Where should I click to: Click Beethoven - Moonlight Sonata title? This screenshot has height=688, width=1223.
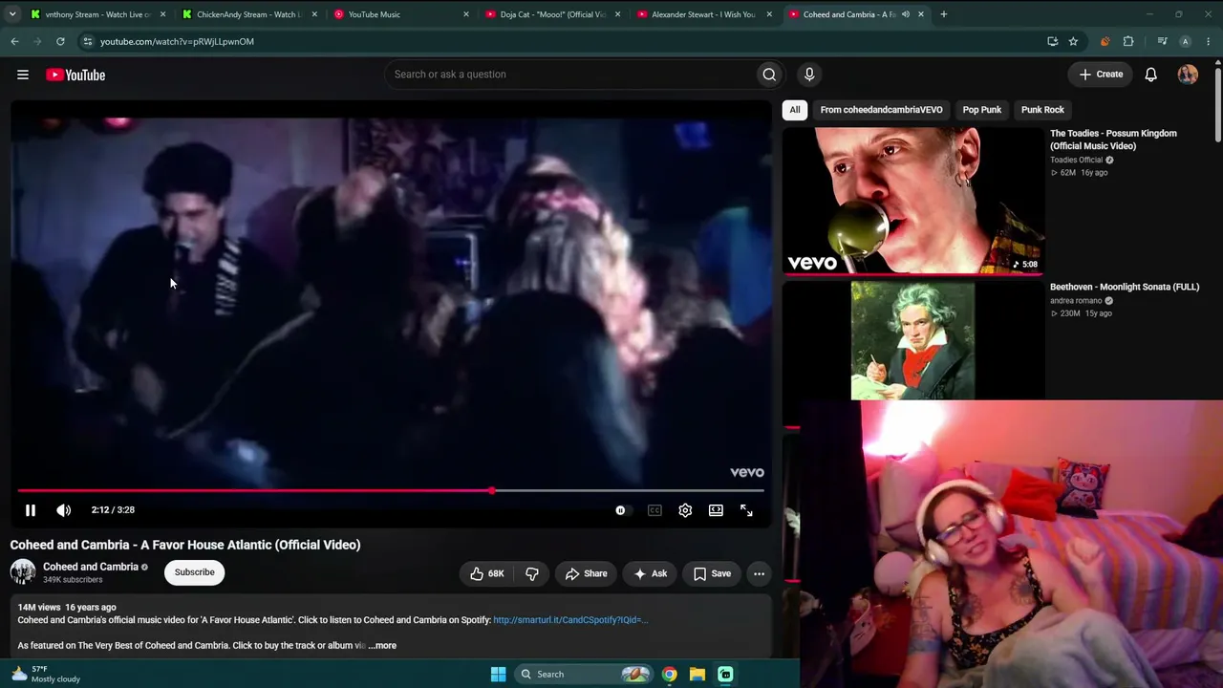[1125, 287]
